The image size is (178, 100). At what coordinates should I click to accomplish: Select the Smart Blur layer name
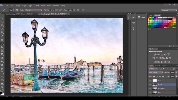161,89
